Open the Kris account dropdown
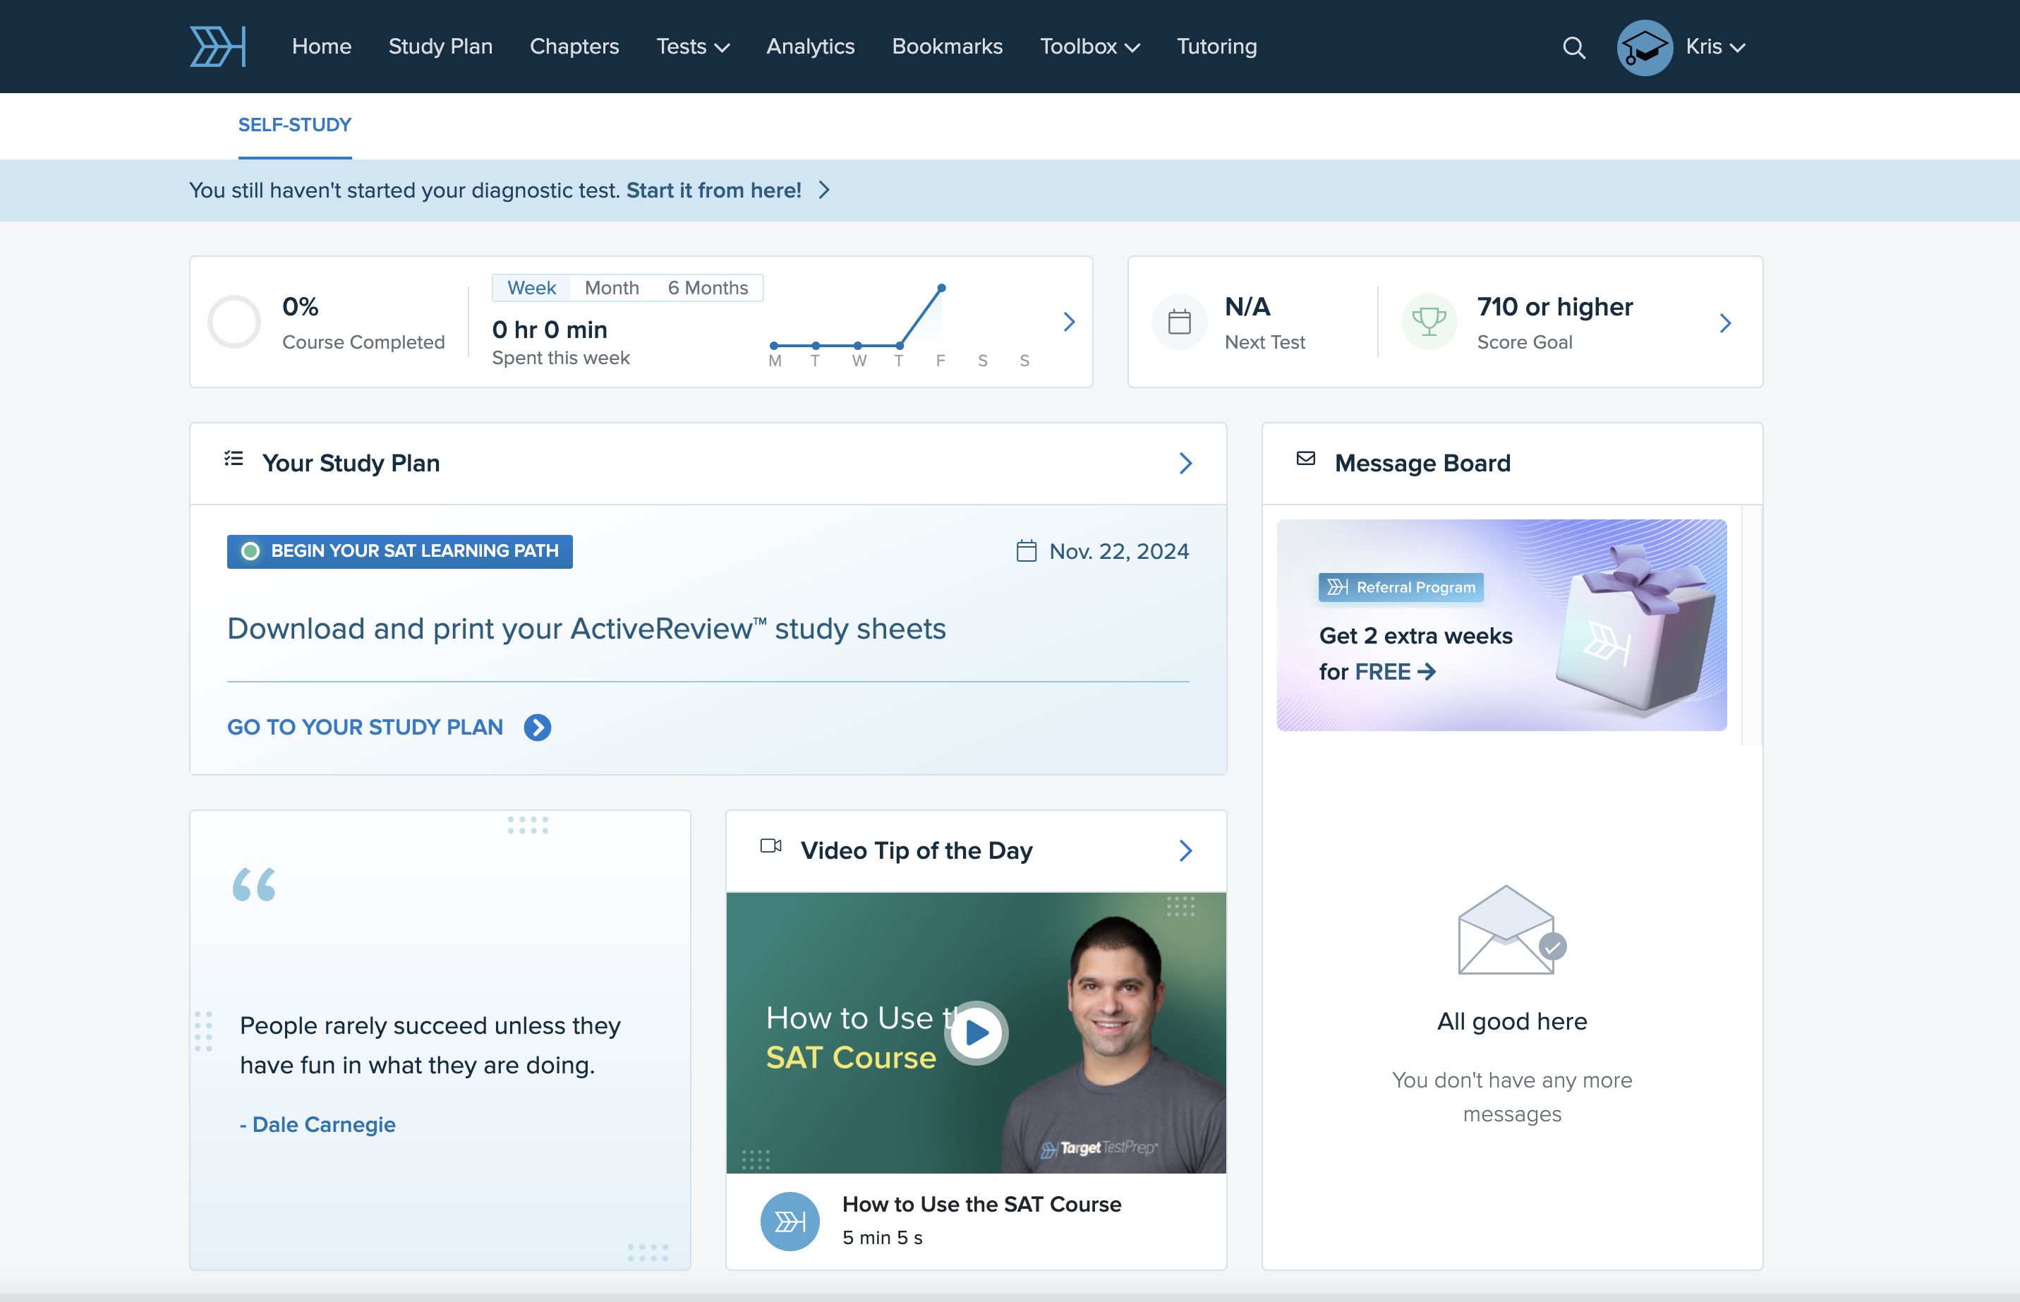This screenshot has height=1302, width=2020. (1714, 47)
